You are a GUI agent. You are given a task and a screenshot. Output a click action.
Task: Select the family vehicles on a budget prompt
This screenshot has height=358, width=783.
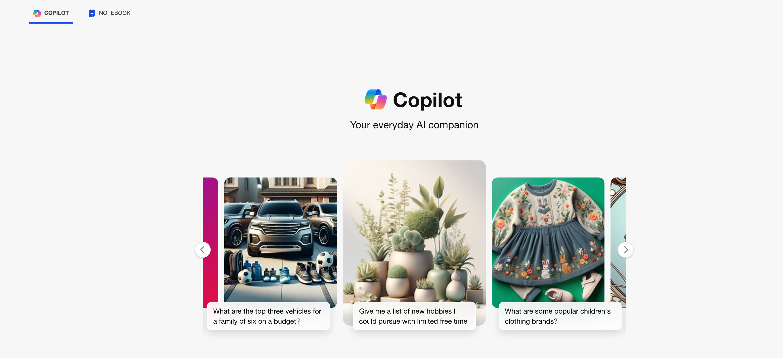(268, 316)
